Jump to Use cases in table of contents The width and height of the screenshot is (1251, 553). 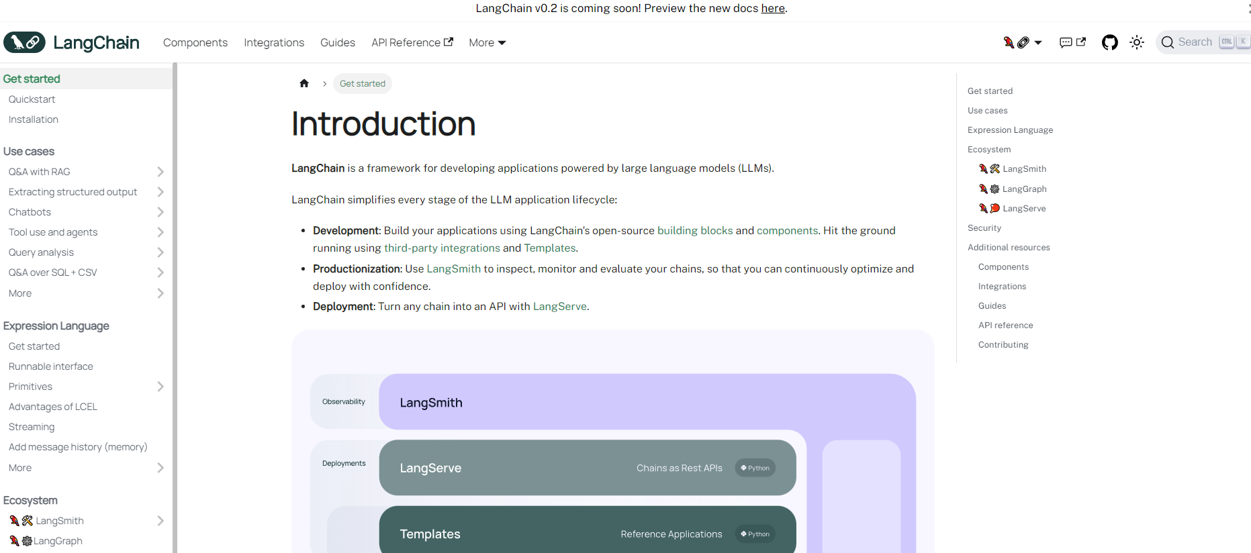pos(987,111)
